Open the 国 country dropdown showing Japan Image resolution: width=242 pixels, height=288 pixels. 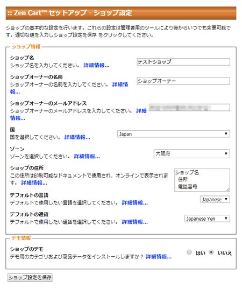pos(174,134)
